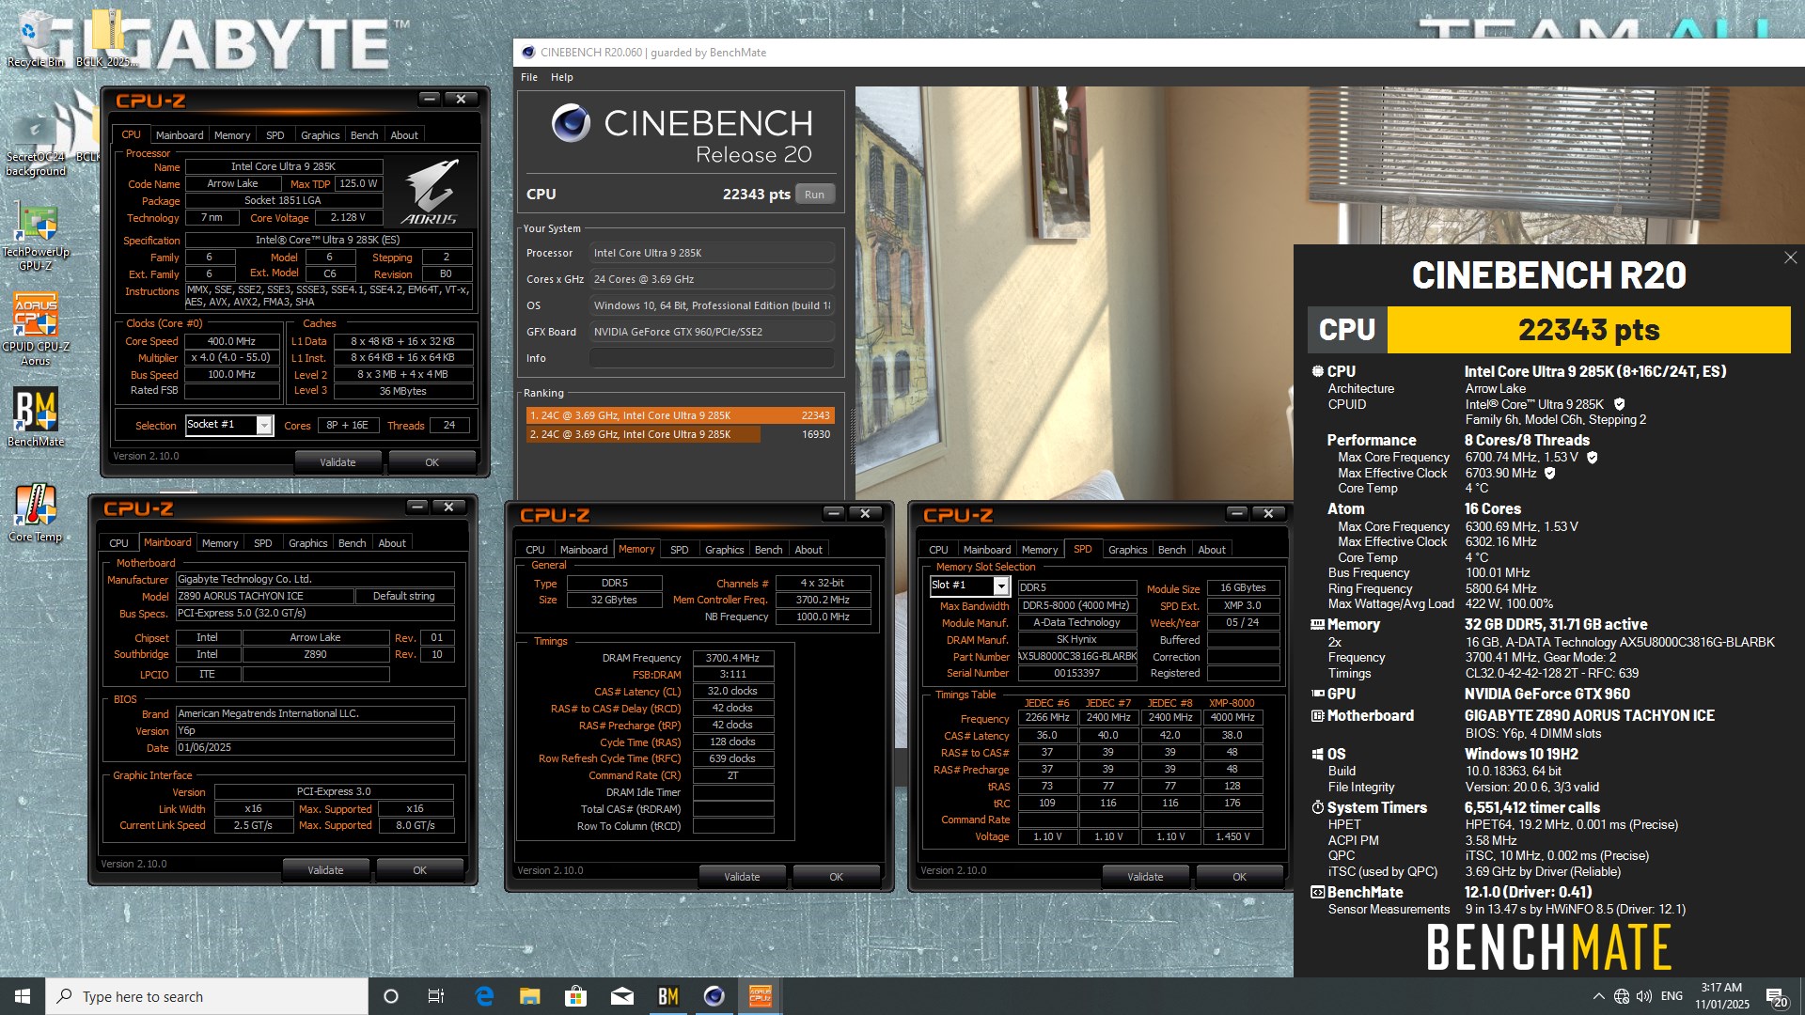The width and height of the screenshot is (1805, 1015).
Task: Click the Windows taskbar search box
Action: [207, 996]
